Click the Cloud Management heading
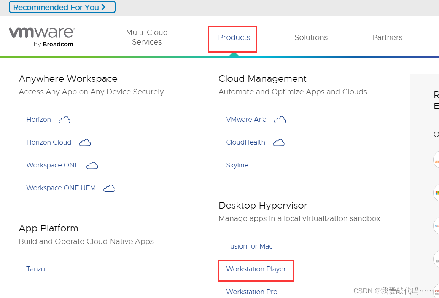Screen dimensions: 439x298 pos(262,79)
